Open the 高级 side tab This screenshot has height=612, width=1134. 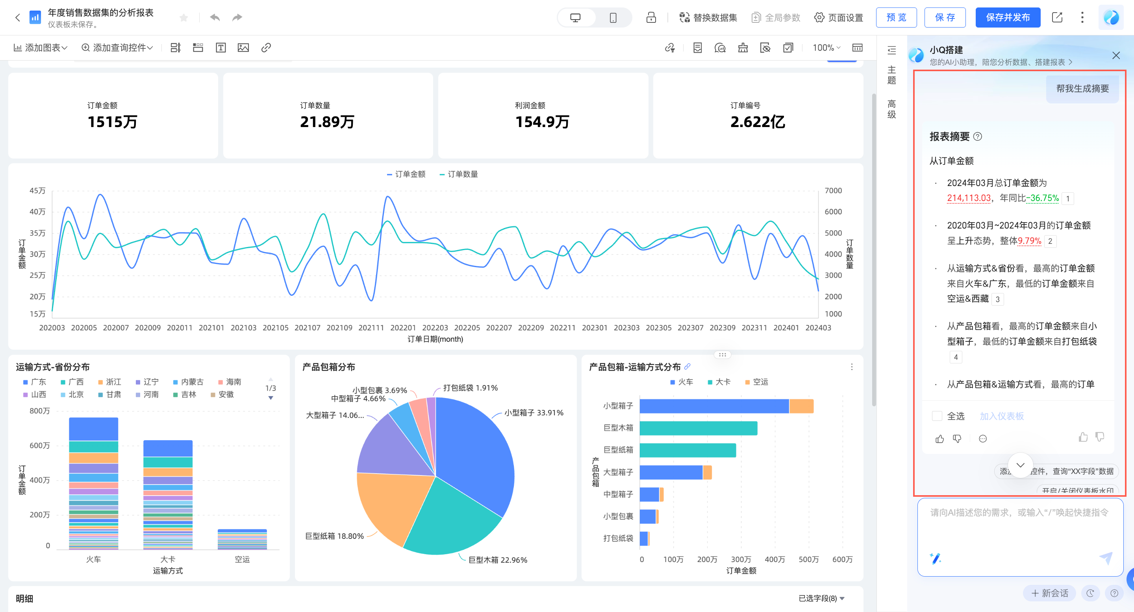pos(891,109)
